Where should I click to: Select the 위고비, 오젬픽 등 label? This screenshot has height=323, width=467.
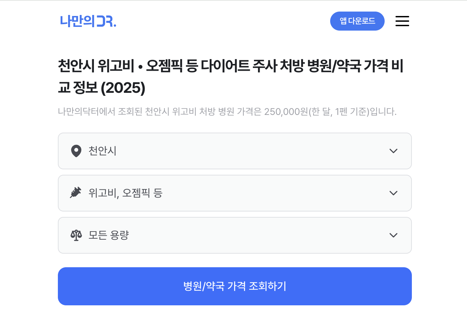point(126,193)
